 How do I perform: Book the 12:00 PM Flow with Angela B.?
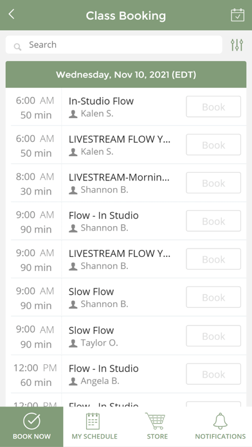(213, 374)
